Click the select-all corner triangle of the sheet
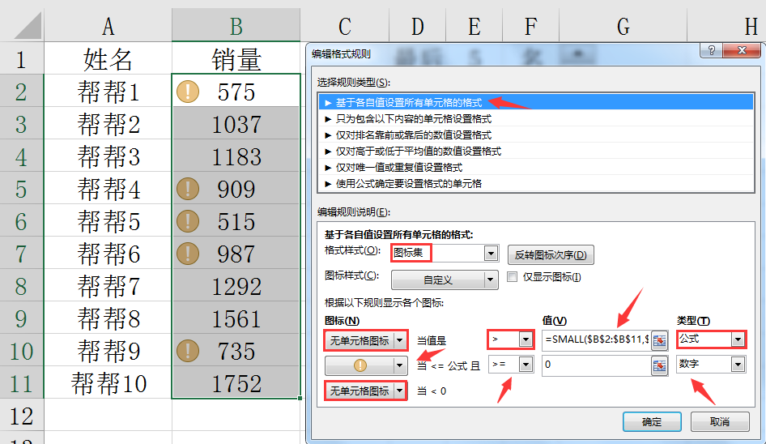The height and width of the screenshot is (444, 766). 28,25
